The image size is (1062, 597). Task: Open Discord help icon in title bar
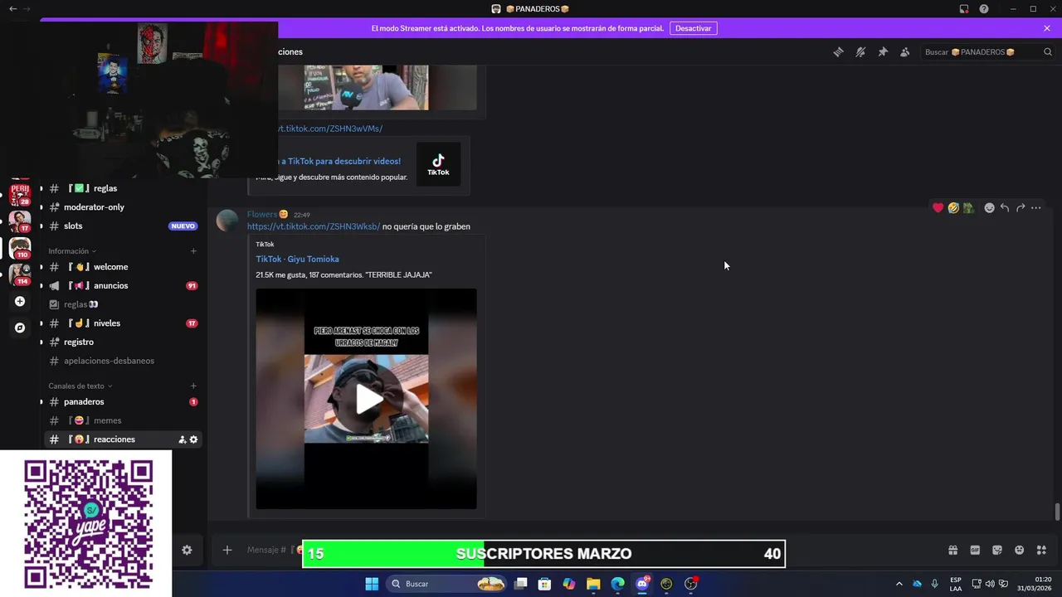984,9
